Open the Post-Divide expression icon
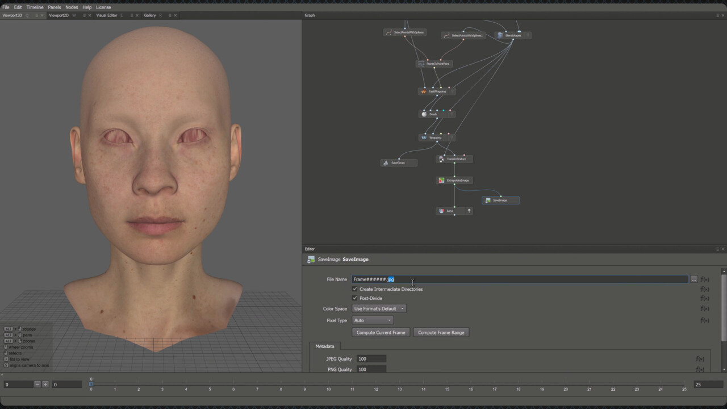Viewport: 727px width, 409px height. click(705, 298)
